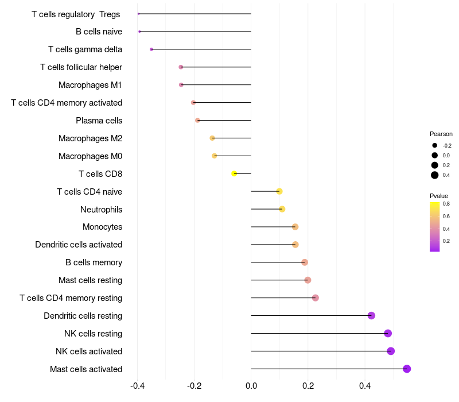Select the Neutrophils yellow dot
This screenshot has height=402, width=459.
[x=282, y=209]
